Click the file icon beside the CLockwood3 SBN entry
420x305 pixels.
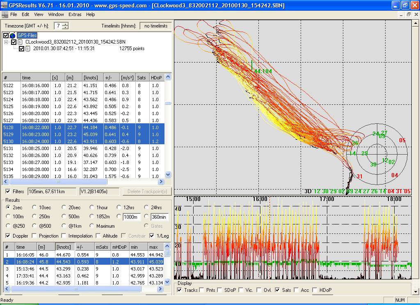pos(20,42)
